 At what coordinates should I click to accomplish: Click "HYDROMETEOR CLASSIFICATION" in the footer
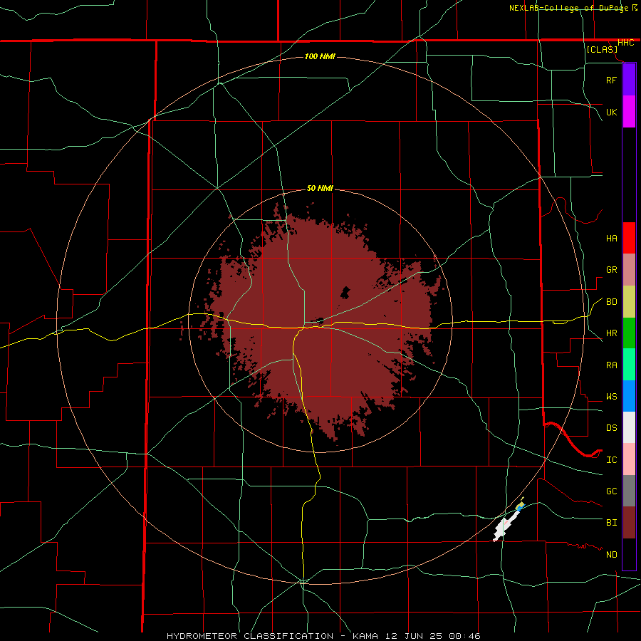[x=250, y=636]
